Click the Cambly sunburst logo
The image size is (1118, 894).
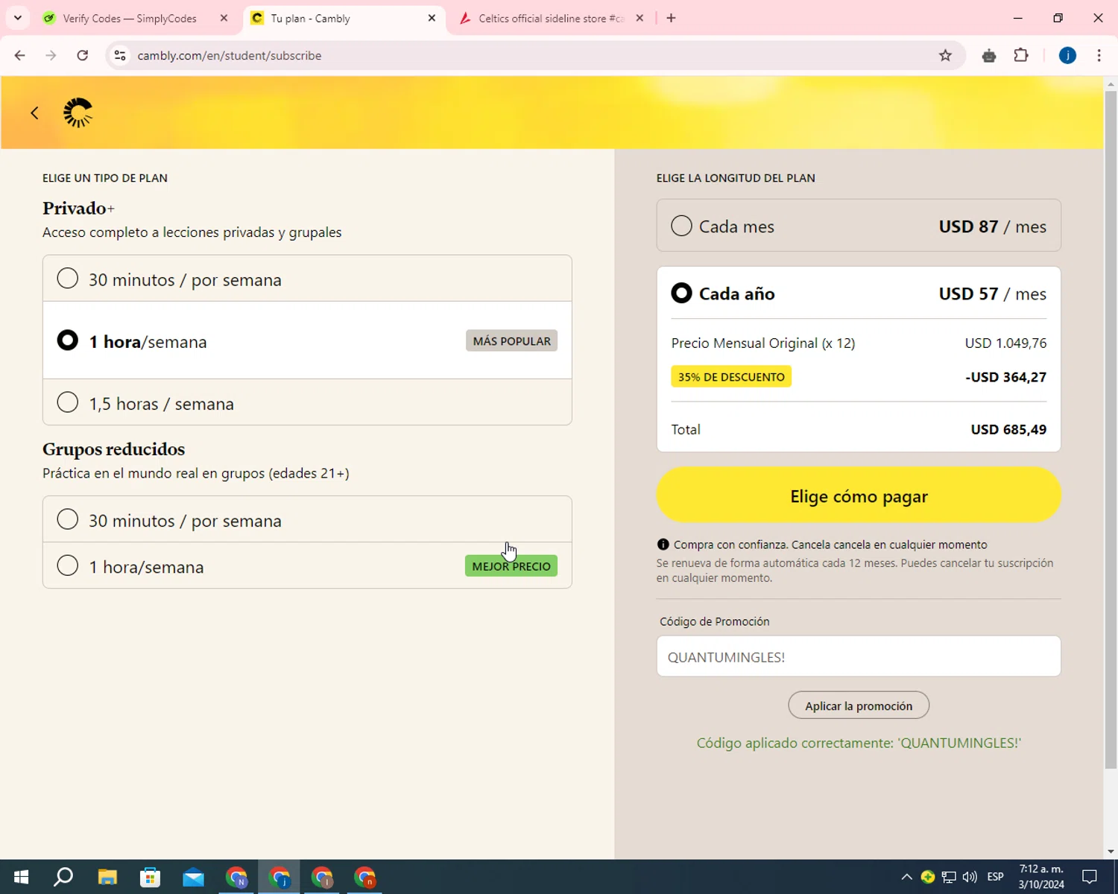78,112
